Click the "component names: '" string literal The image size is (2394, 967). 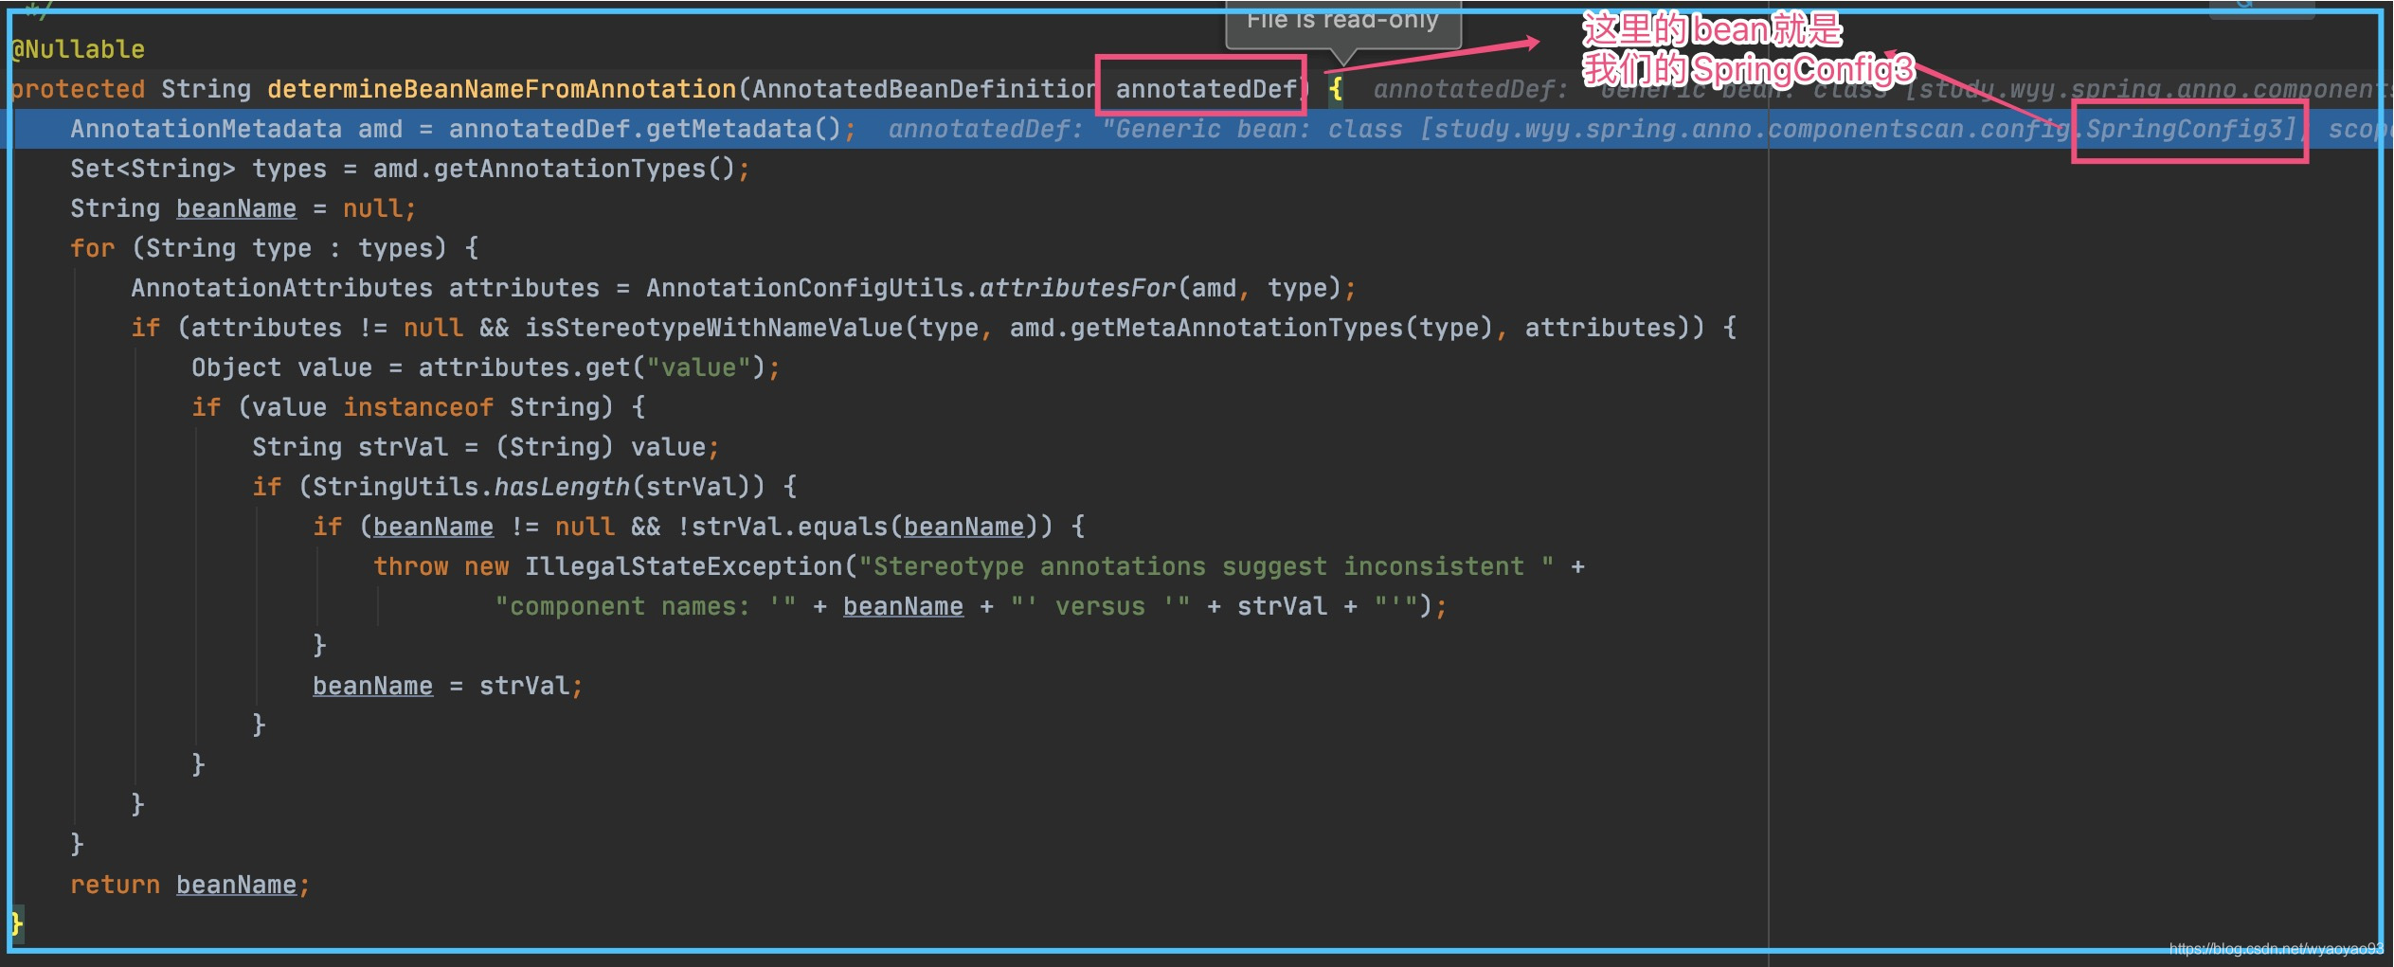(x=645, y=606)
